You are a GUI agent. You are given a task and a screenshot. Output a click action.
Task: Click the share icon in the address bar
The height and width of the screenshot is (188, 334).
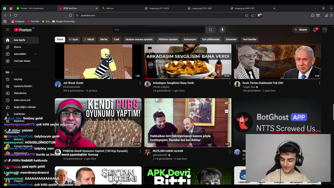tap(253, 15)
